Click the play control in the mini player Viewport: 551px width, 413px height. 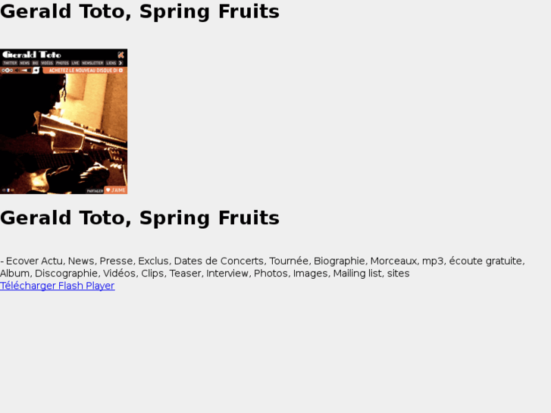coord(7,70)
